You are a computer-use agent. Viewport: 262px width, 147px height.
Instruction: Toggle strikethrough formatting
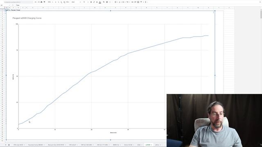tap(97, 2)
